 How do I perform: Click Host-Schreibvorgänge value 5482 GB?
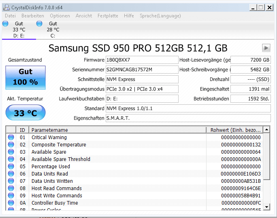click(x=251, y=70)
